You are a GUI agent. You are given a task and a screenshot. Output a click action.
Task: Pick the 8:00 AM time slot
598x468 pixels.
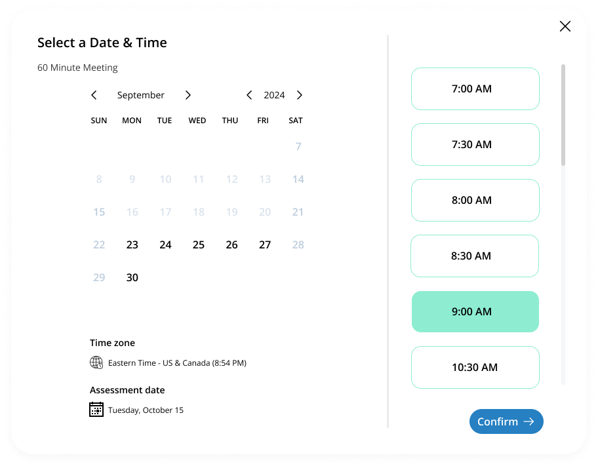[x=475, y=200]
